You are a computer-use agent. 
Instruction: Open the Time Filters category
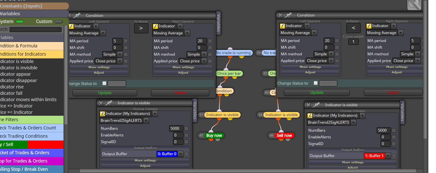coord(32,120)
